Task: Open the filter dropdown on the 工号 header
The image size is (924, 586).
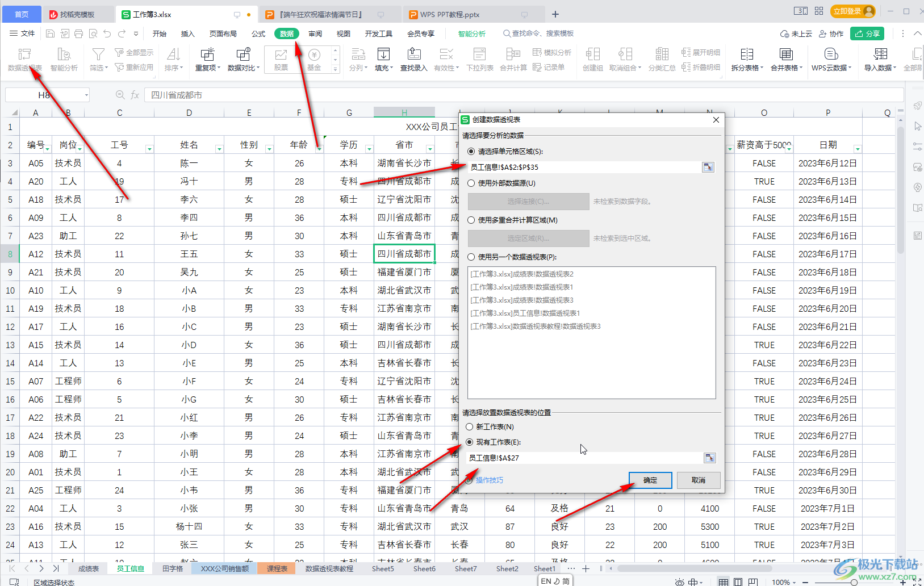Action: [x=149, y=149]
